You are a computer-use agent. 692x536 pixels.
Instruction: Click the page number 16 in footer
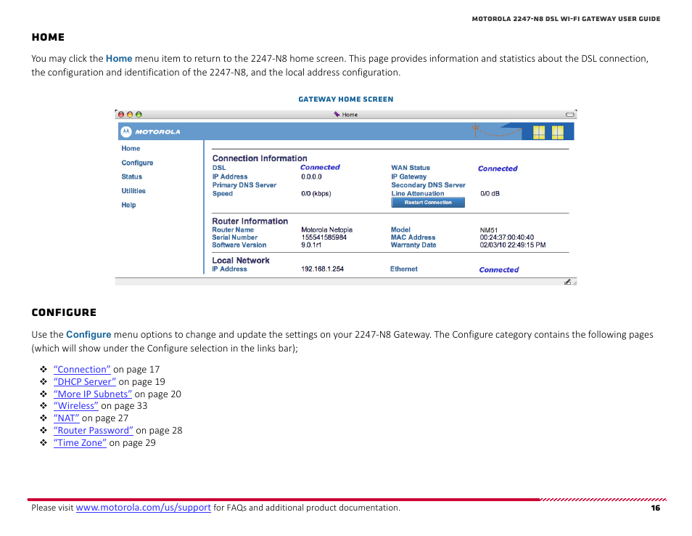tap(656, 508)
